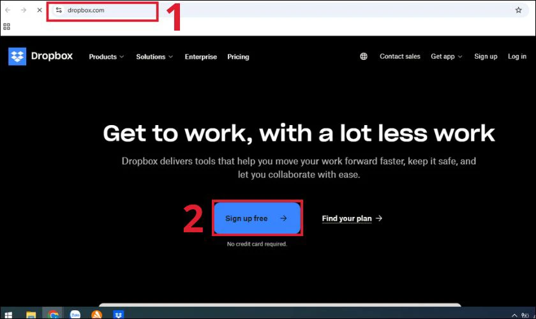Expand the Products dropdown menu

(x=107, y=57)
